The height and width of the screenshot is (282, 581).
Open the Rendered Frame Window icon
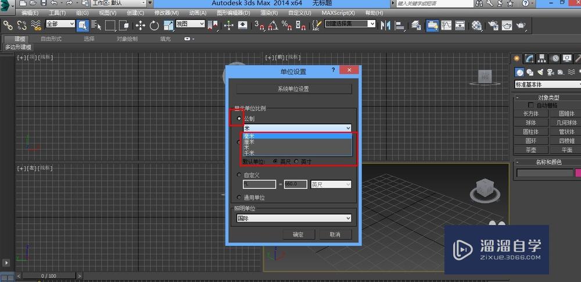point(507,25)
